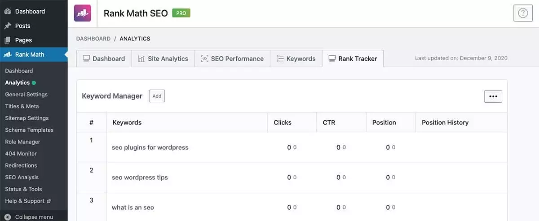Click the DASHBOARD breadcrumb link
Screen dimensions: 539x221
93,39
